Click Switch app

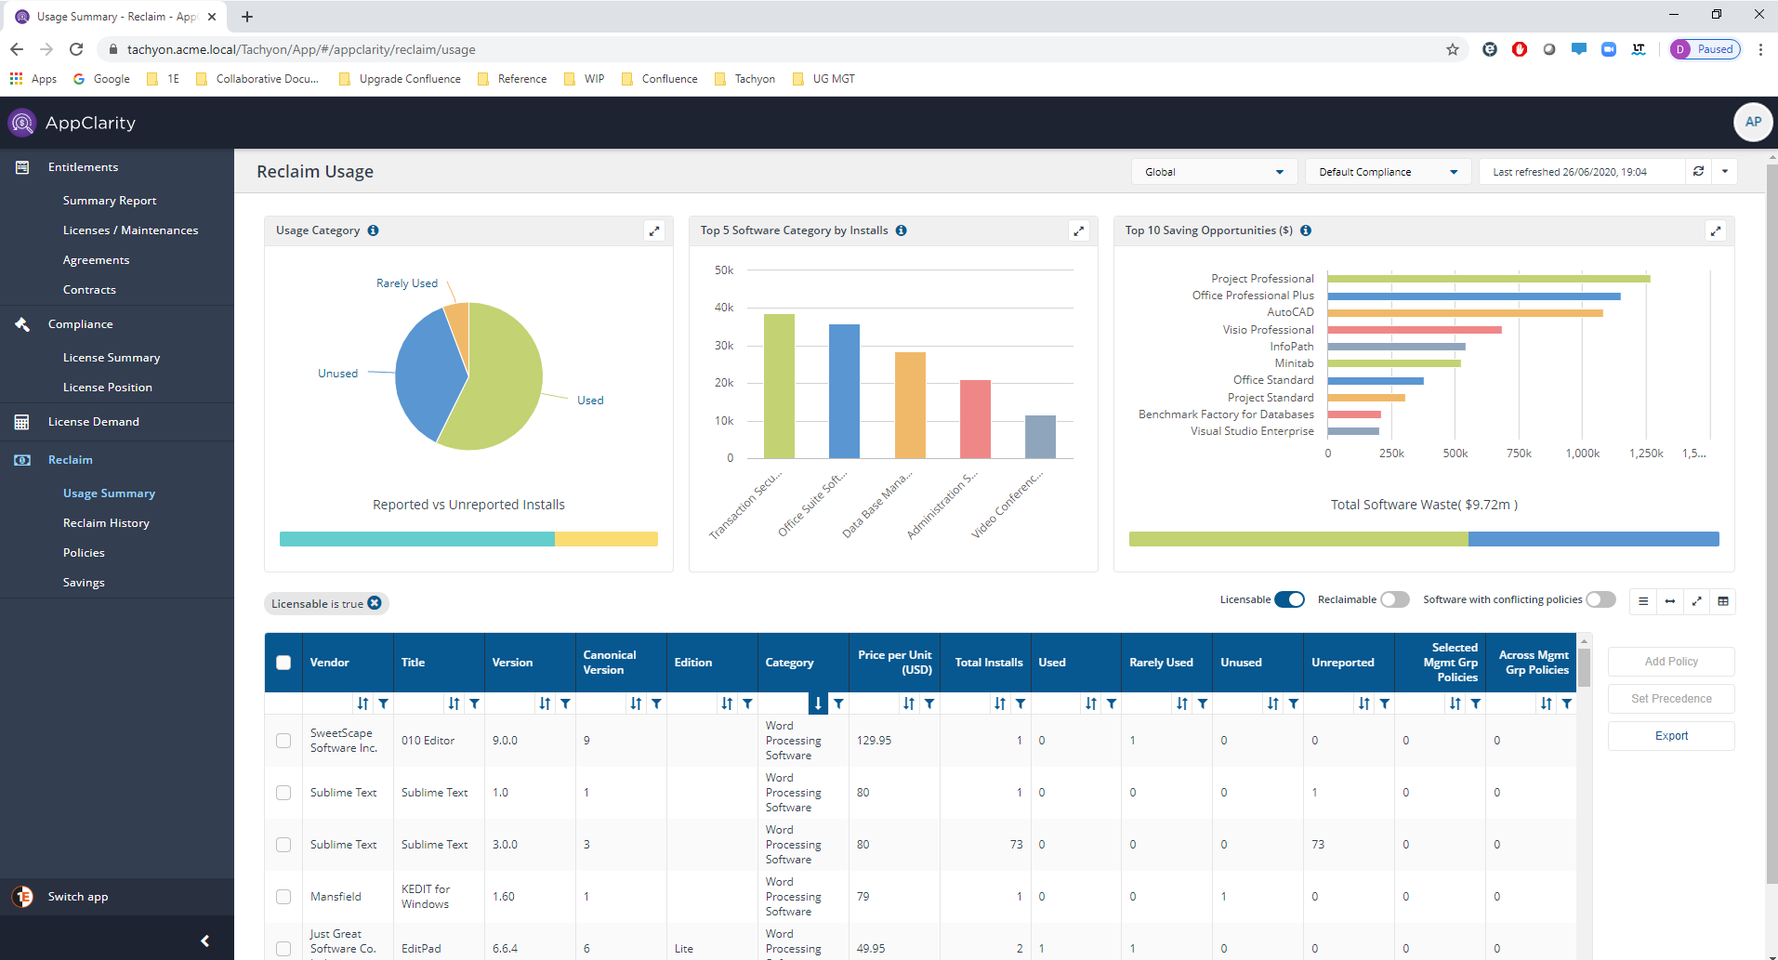(x=78, y=897)
